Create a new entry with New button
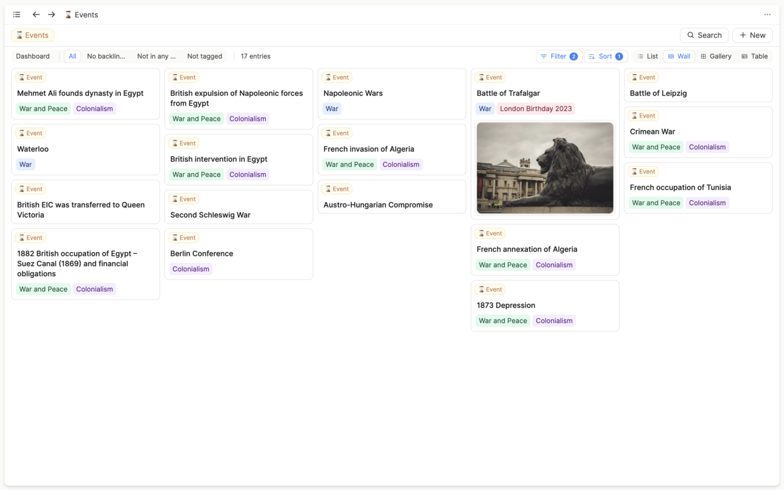Screen dimensions: 784x490 click(x=752, y=35)
